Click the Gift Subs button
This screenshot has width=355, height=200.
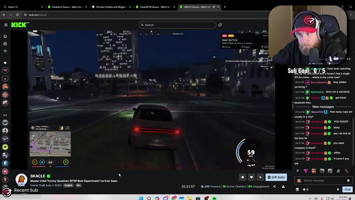(276, 177)
